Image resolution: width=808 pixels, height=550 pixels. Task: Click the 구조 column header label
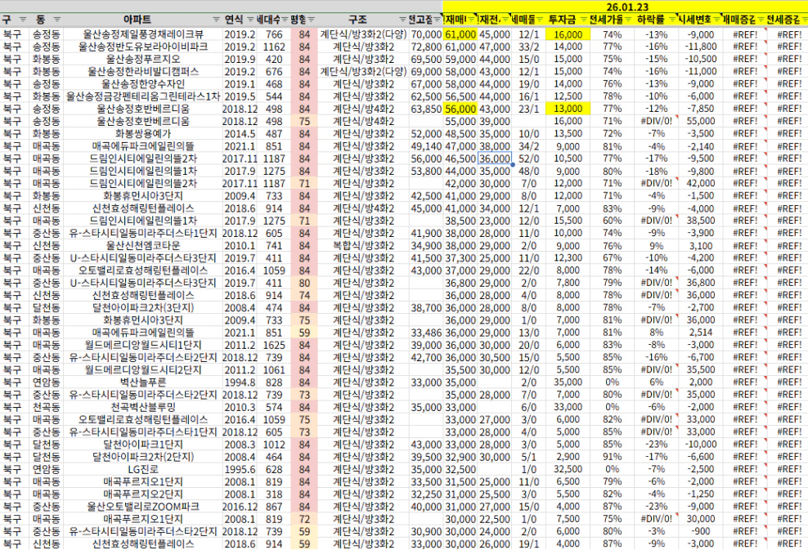click(x=357, y=20)
